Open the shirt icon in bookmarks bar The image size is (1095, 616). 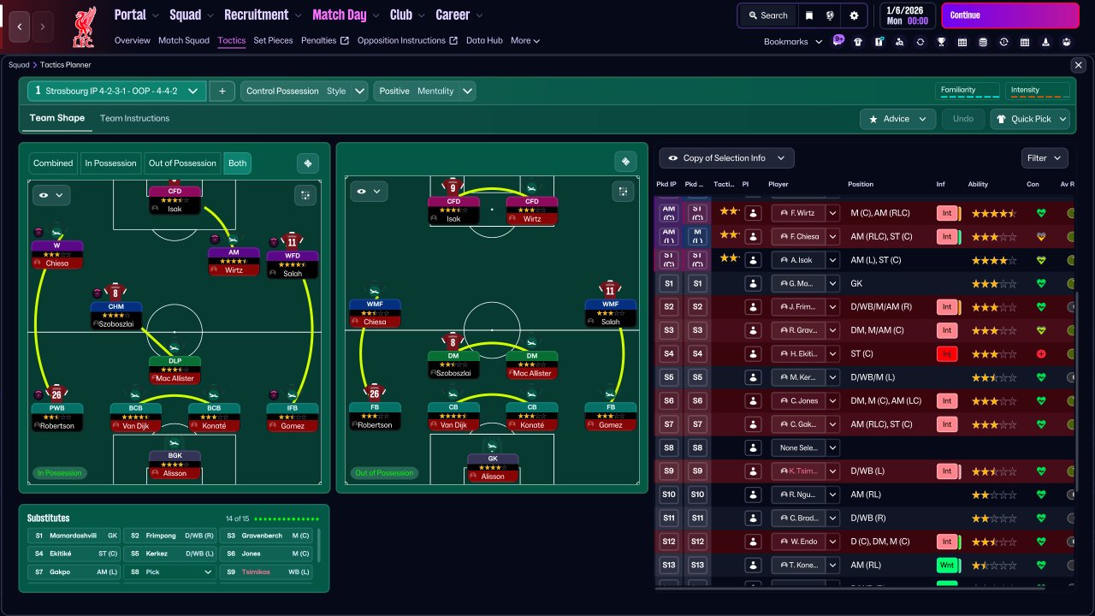click(857, 41)
